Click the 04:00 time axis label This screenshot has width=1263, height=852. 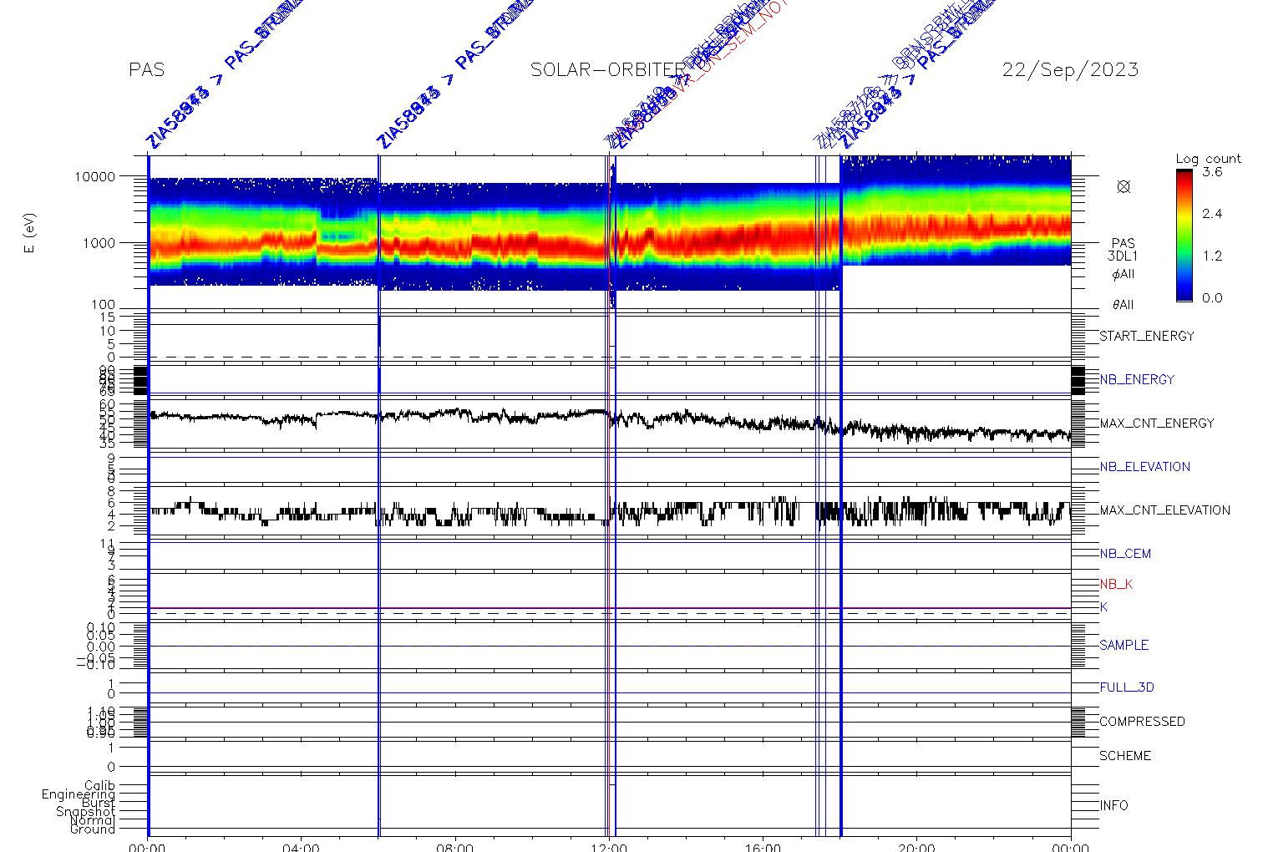301,845
